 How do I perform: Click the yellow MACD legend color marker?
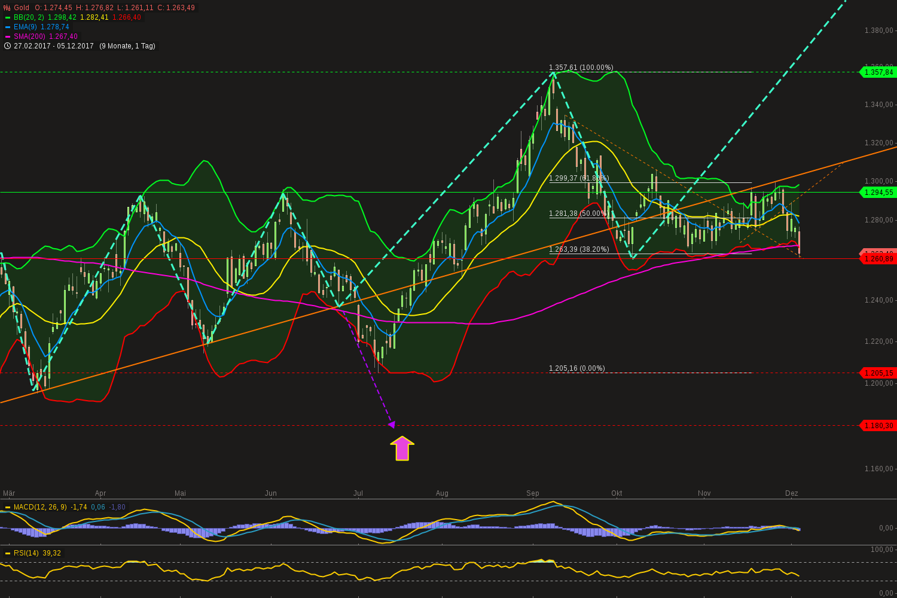pos(7,507)
